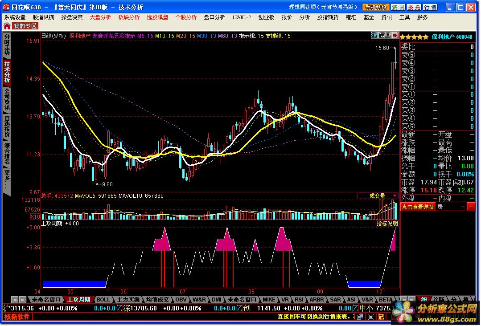
Task: Select the 均笔成交 indicator tab
Action: pyautogui.click(x=157, y=300)
